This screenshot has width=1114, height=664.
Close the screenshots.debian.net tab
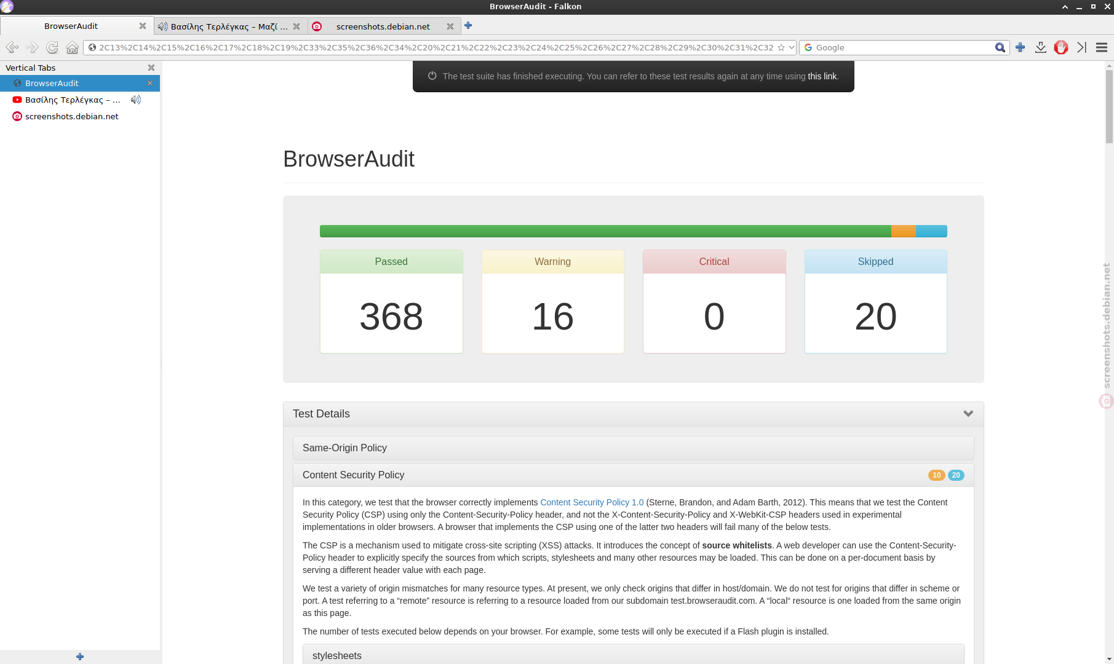[450, 26]
